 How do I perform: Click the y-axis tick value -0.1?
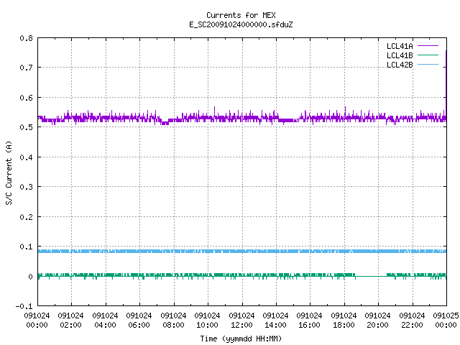click(24, 306)
